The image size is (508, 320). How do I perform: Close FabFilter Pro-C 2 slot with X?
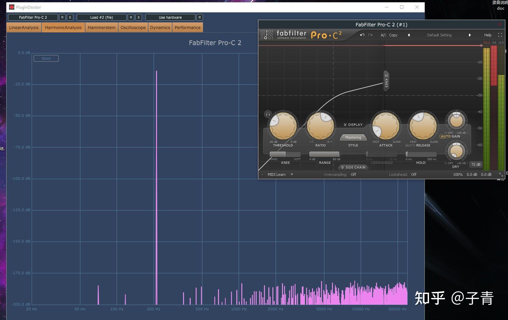(x=70, y=17)
